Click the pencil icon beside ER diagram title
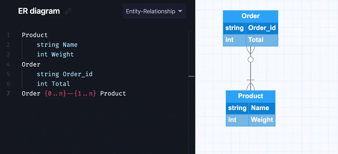Screen dimensions: 338x154 tap(68, 11)
